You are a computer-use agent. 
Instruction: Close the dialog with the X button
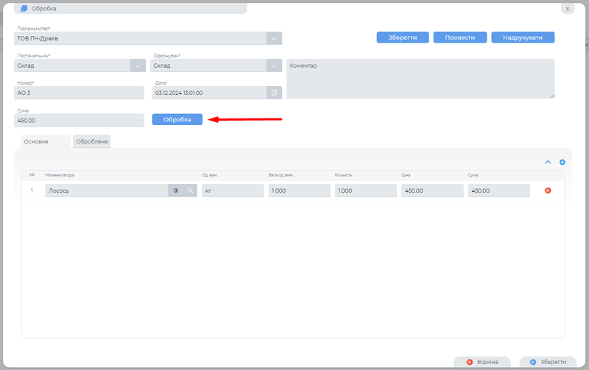pyautogui.click(x=567, y=9)
